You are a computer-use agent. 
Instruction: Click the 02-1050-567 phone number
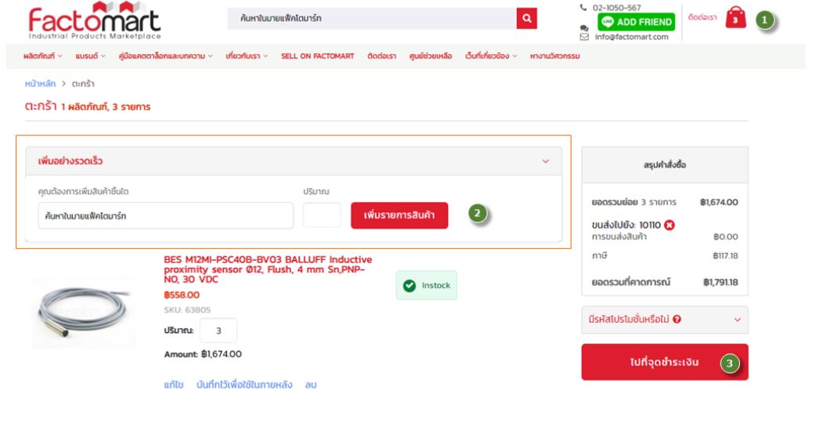[x=616, y=8]
